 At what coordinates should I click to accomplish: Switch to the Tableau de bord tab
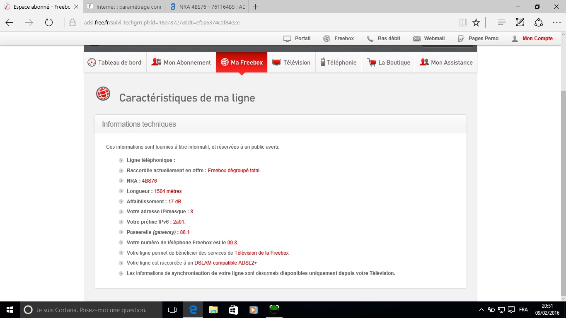[115, 63]
